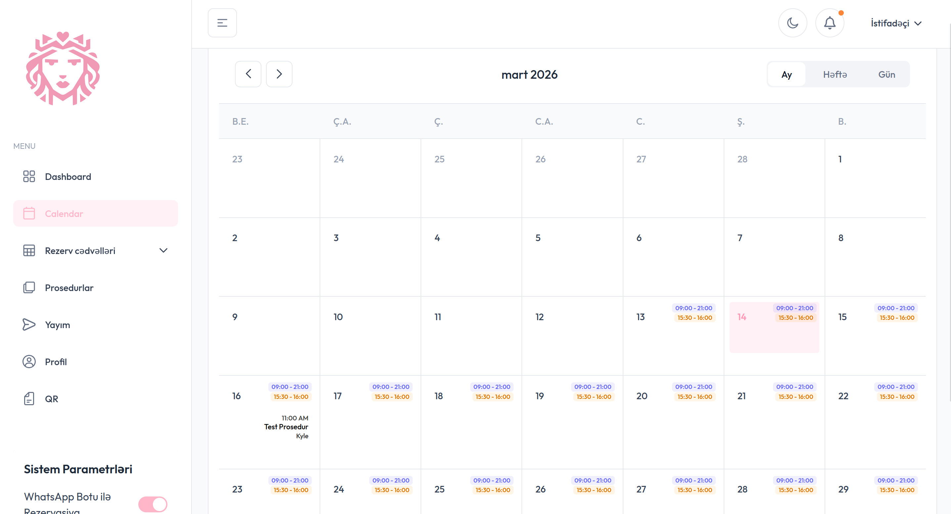Go to previous month arrow

coord(248,74)
